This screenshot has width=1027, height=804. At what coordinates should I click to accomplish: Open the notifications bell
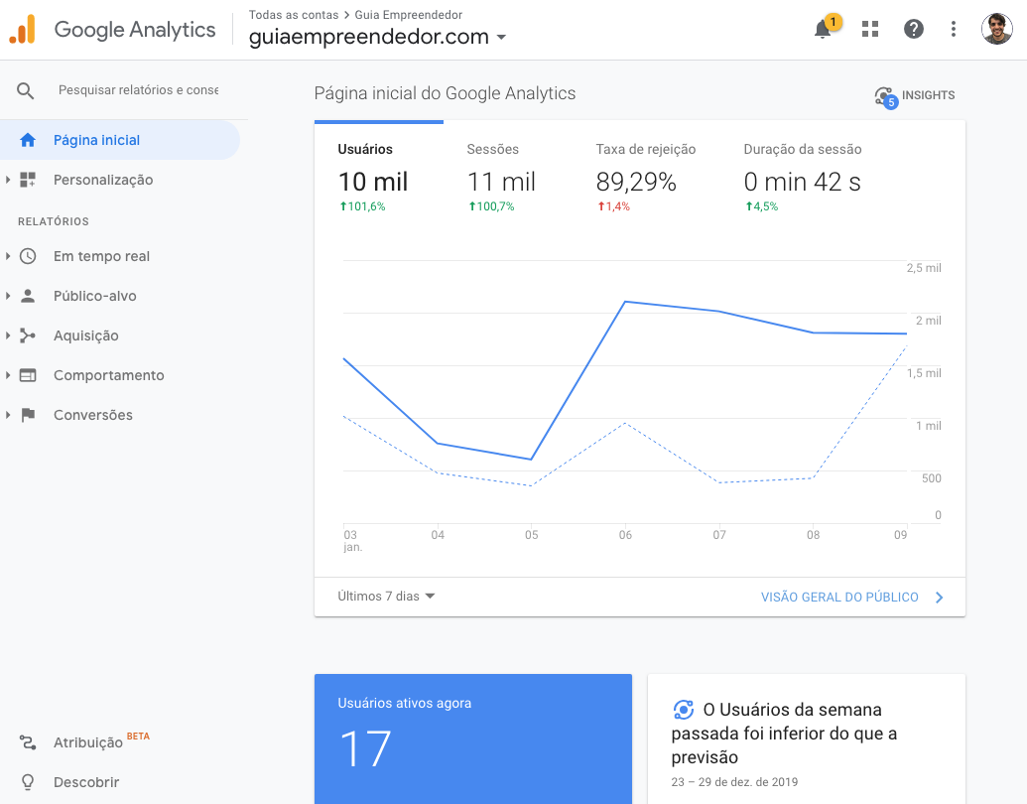(823, 29)
